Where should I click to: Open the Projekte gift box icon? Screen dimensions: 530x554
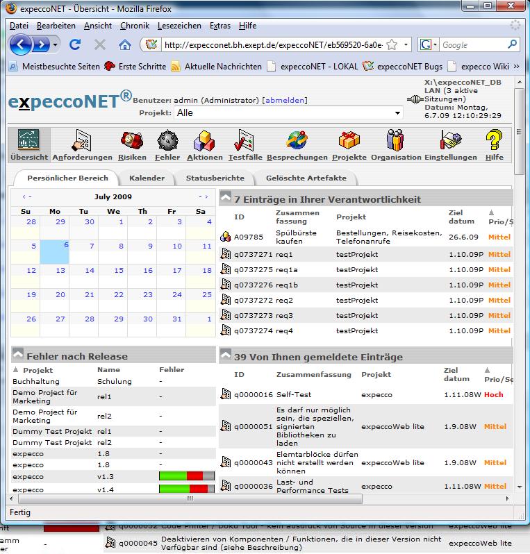click(349, 142)
